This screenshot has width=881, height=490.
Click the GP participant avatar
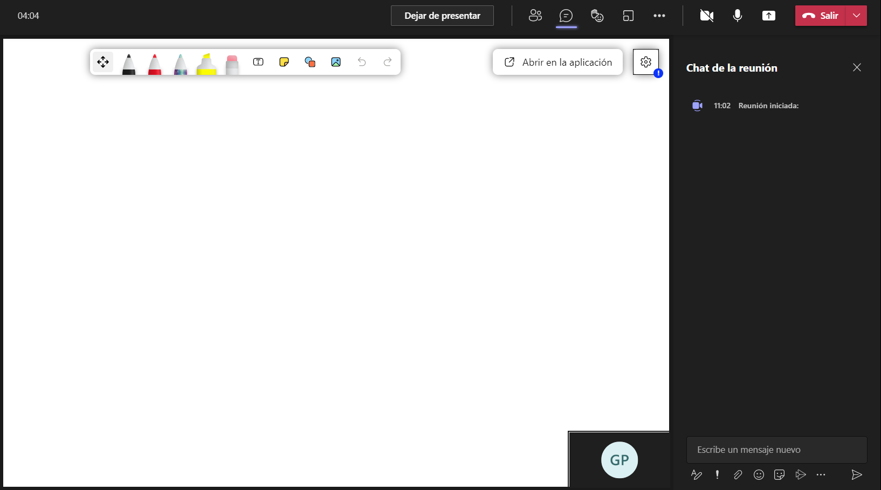[620, 460]
